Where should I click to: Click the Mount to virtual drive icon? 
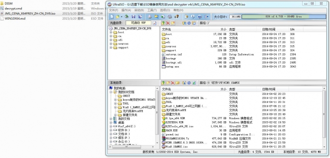(x=170, y=17)
